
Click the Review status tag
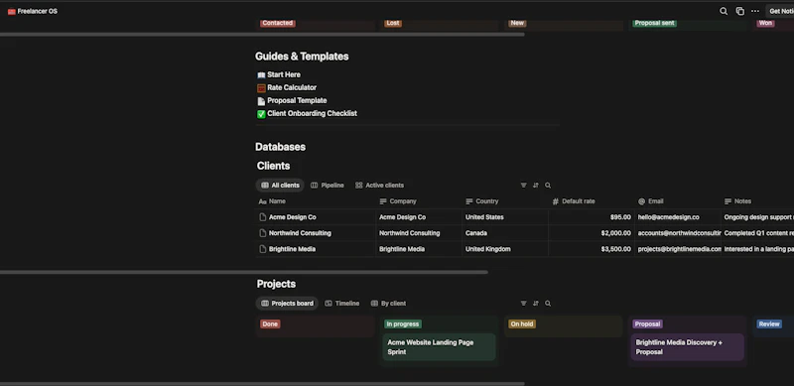(x=768, y=324)
